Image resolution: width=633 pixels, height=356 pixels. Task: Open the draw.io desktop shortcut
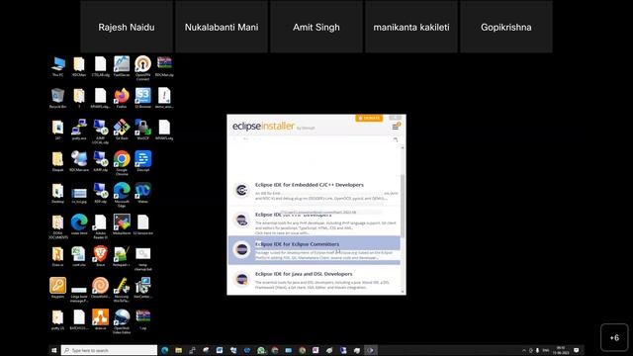point(101,319)
